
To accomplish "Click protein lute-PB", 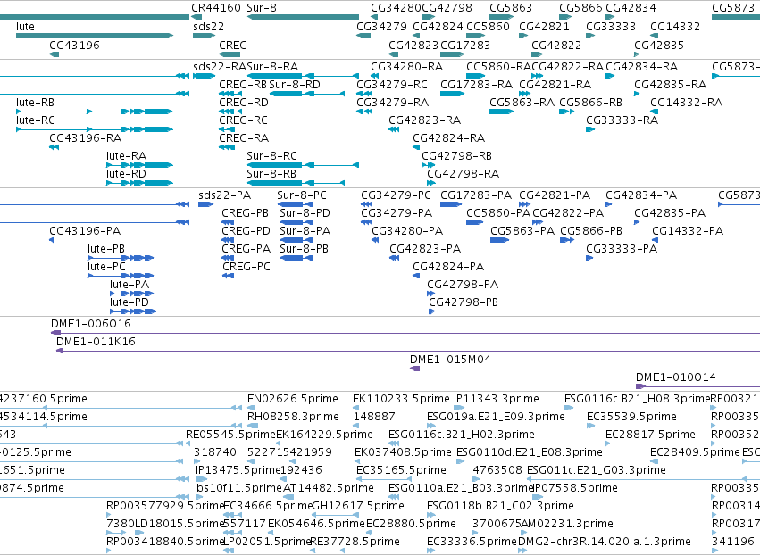I will coord(105,249).
